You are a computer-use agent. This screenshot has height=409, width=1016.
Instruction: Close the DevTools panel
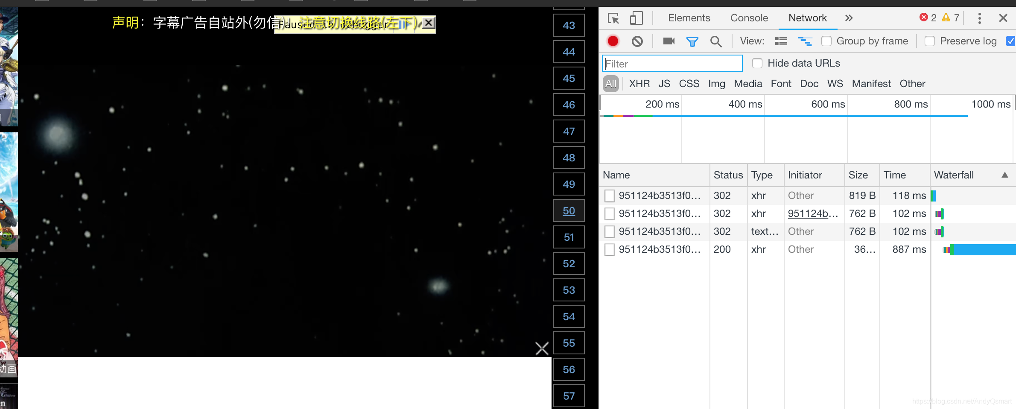click(x=1003, y=18)
